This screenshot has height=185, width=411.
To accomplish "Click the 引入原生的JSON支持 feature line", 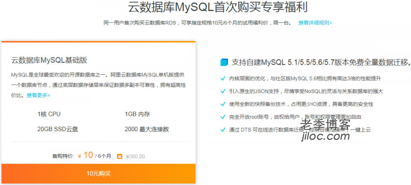I will click(x=306, y=91).
